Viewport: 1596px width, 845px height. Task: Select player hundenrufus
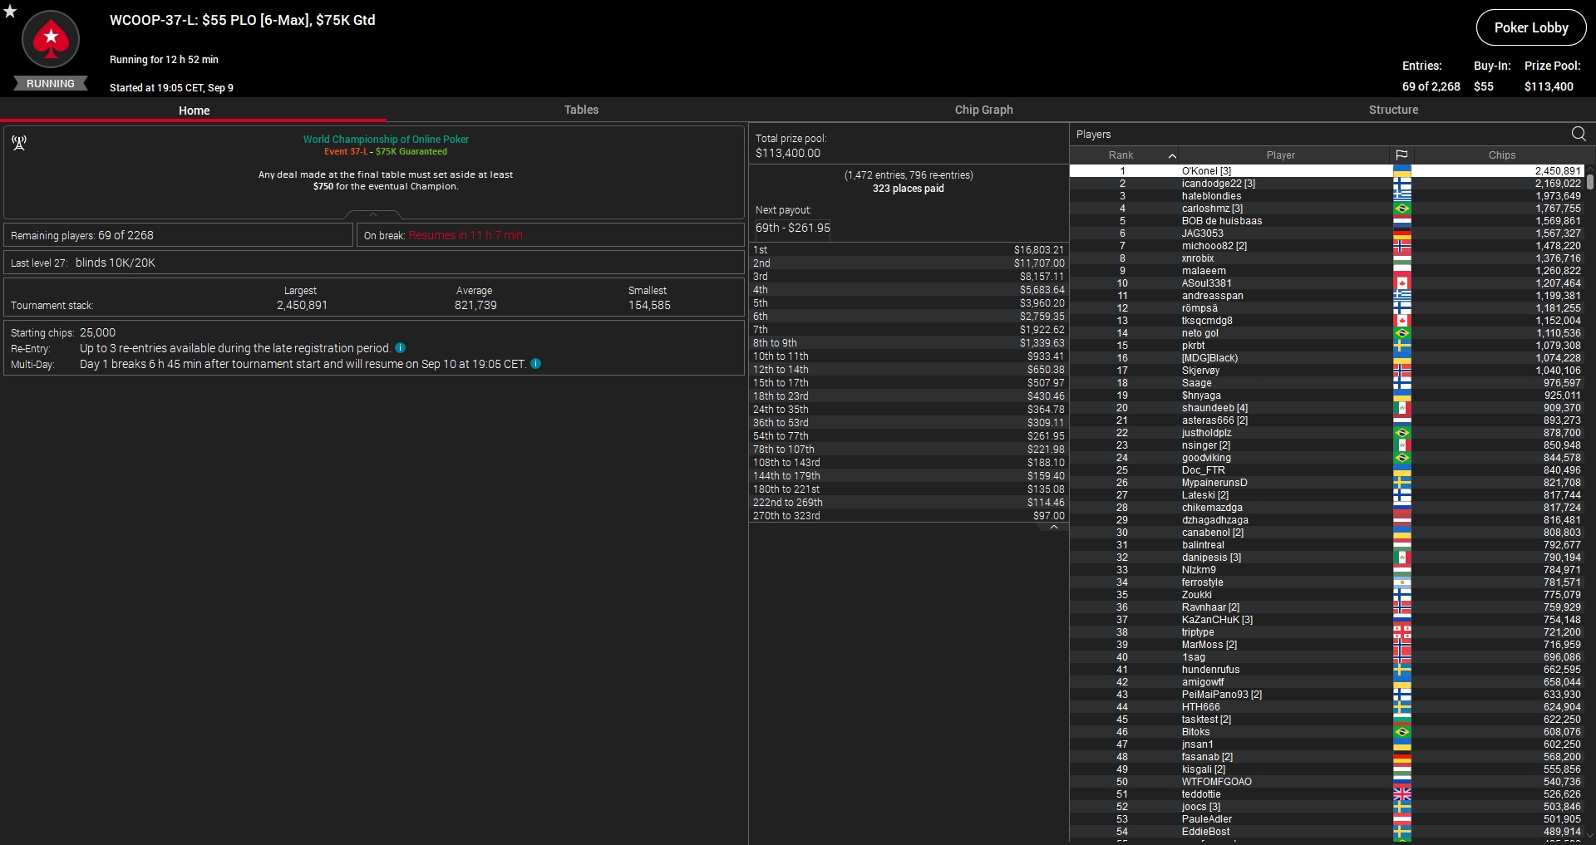click(x=1328, y=670)
